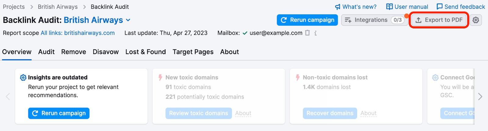Click the Integrations list icon
Screen dimensions: 488x131
click(x=348, y=20)
